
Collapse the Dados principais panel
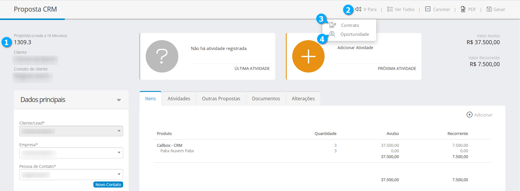pyautogui.click(x=119, y=100)
